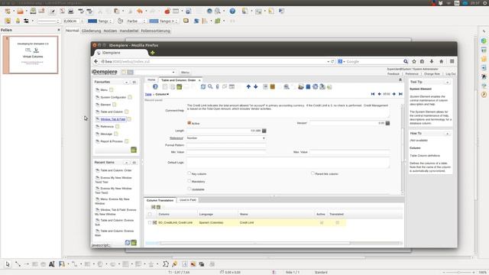Switch to Gliederung view tab in Impress
Screen dimensions: 489x275
pyautogui.click(x=91, y=31)
